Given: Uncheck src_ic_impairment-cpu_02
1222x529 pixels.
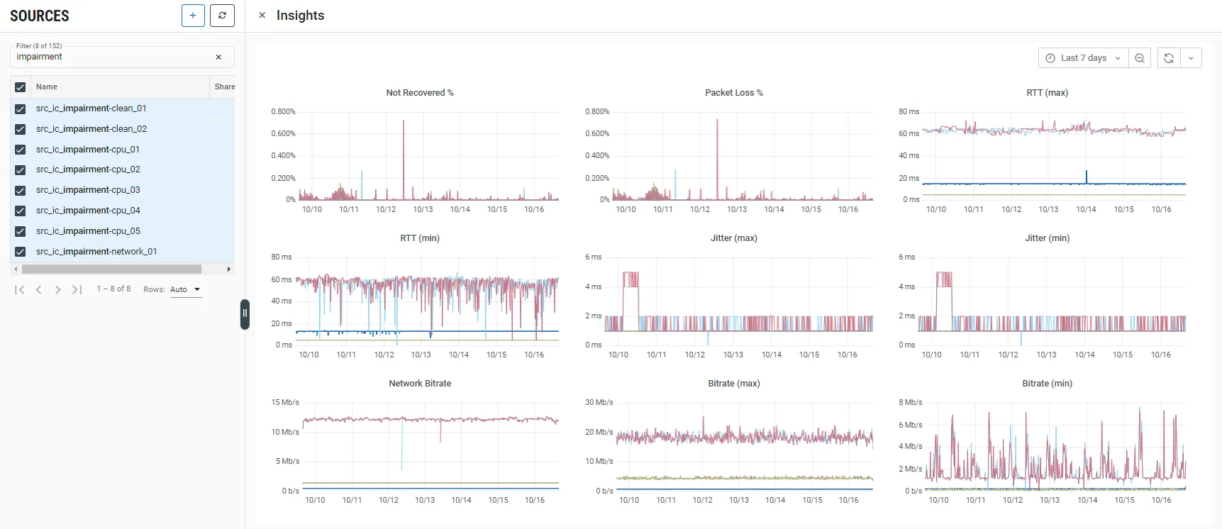Looking at the screenshot, I should coord(20,170).
